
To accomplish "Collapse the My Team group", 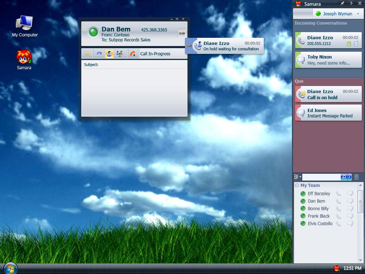I will [x=297, y=186].
